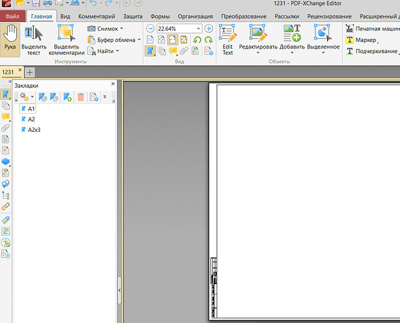The width and height of the screenshot is (400, 323).
Task: Open attachments pane via paperclip sidebar icon
Action: click(5, 128)
